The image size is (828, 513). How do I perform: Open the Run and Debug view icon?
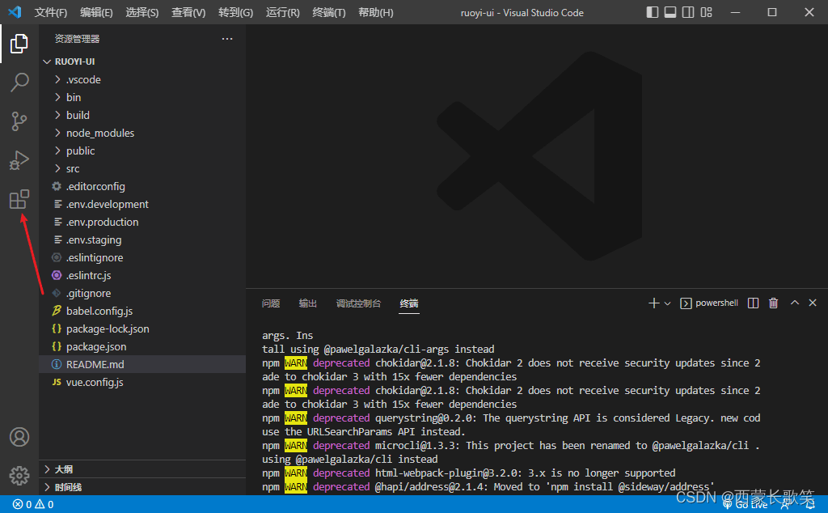click(19, 160)
